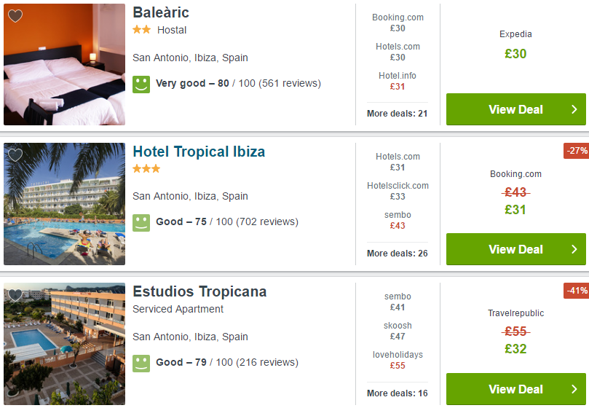Open the Hotel Tropical Ibiza title link
The height and width of the screenshot is (408, 589).
tap(199, 152)
